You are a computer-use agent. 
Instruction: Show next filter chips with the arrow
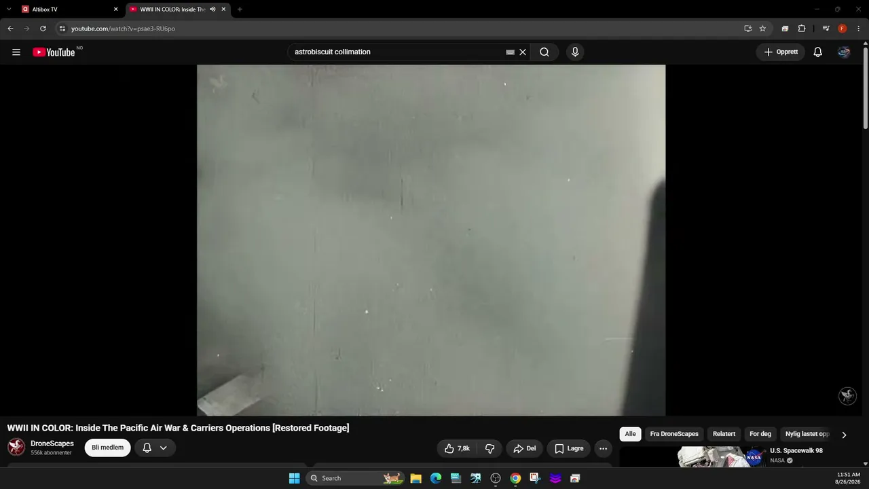pos(844,435)
